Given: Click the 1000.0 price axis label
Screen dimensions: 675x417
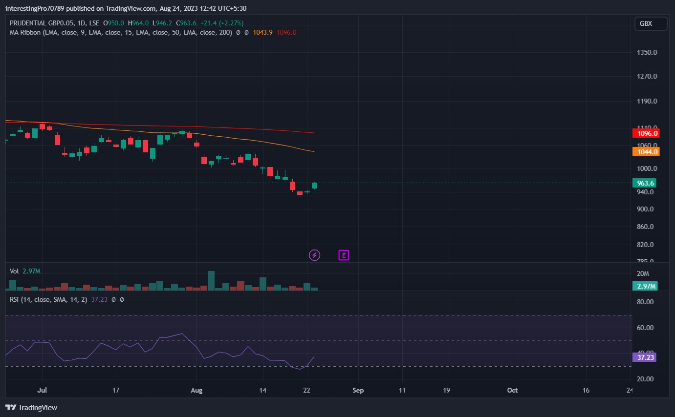Looking at the screenshot, I should click(647, 169).
